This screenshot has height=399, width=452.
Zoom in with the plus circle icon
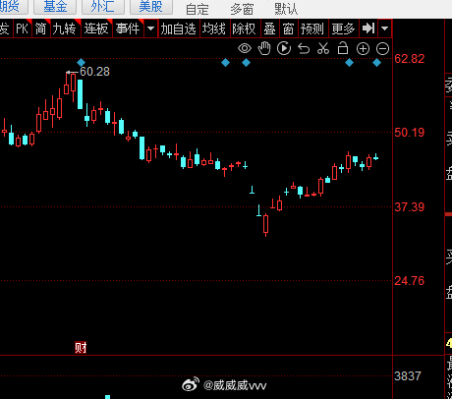pyautogui.click(x=363, y=49)
